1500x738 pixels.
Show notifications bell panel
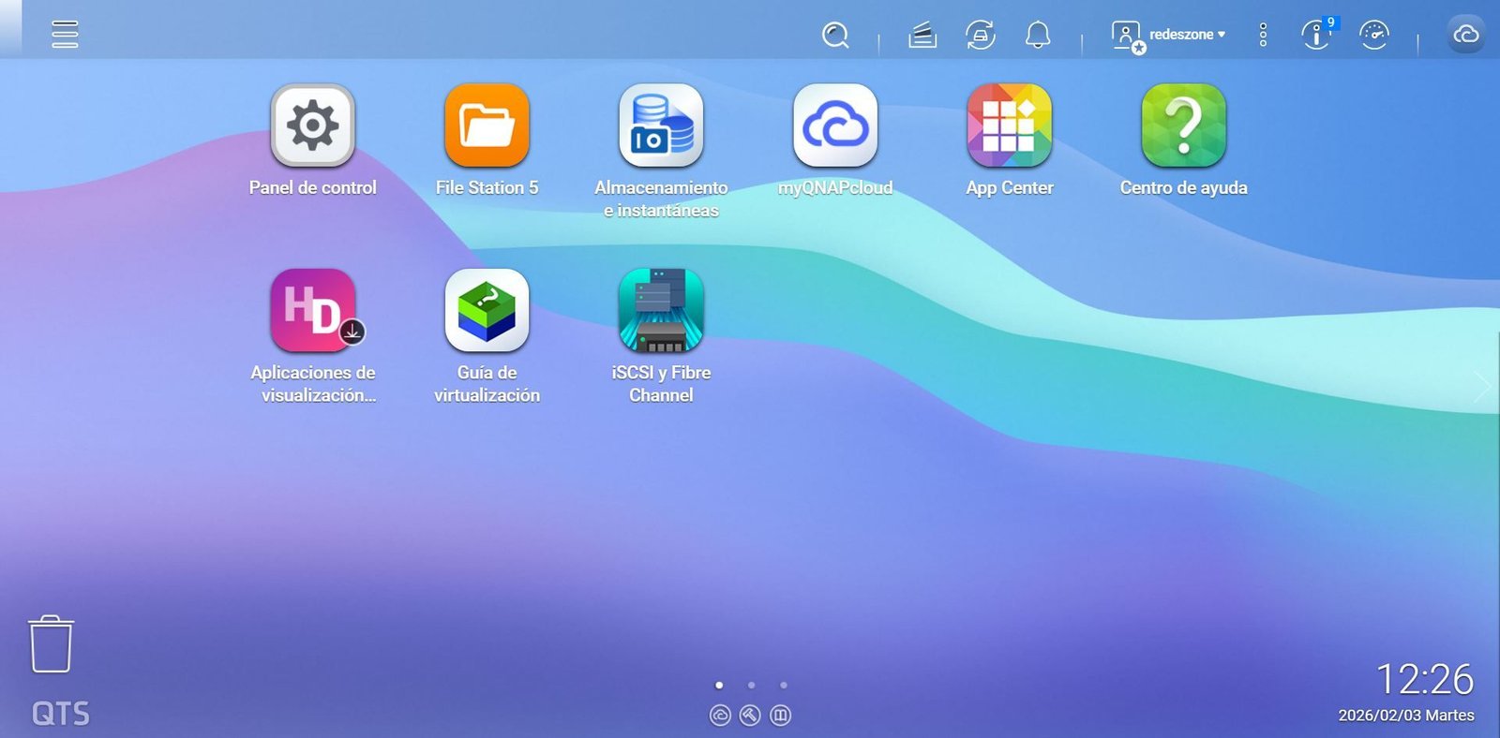coord(1037,36)
